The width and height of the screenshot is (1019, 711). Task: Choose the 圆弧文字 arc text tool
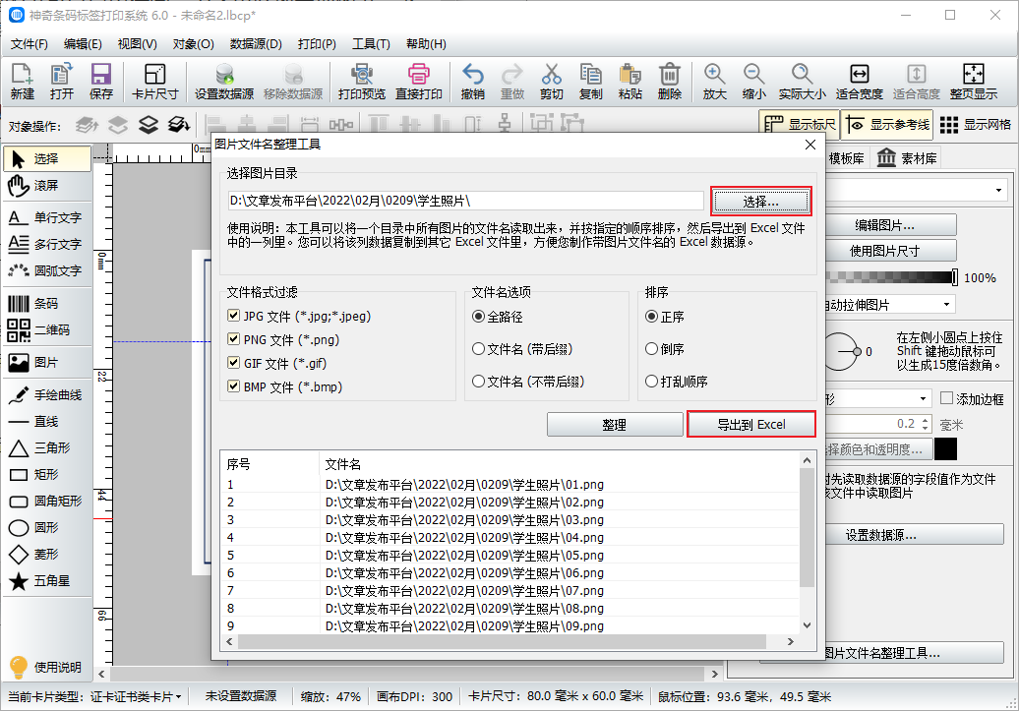(47, 271)
